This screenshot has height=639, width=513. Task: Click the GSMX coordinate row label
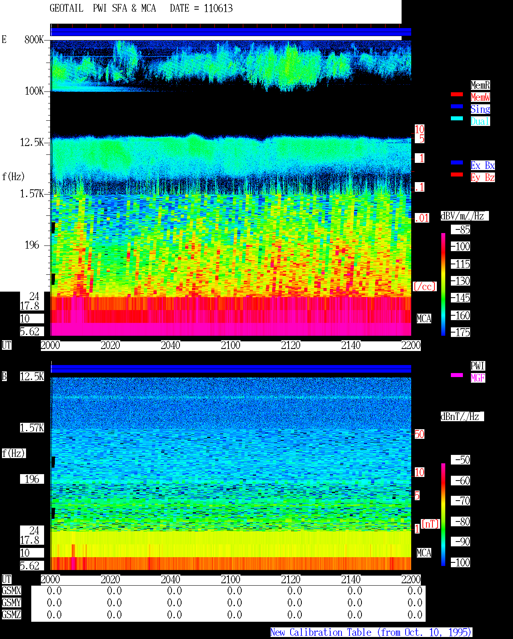coord(12,591)
